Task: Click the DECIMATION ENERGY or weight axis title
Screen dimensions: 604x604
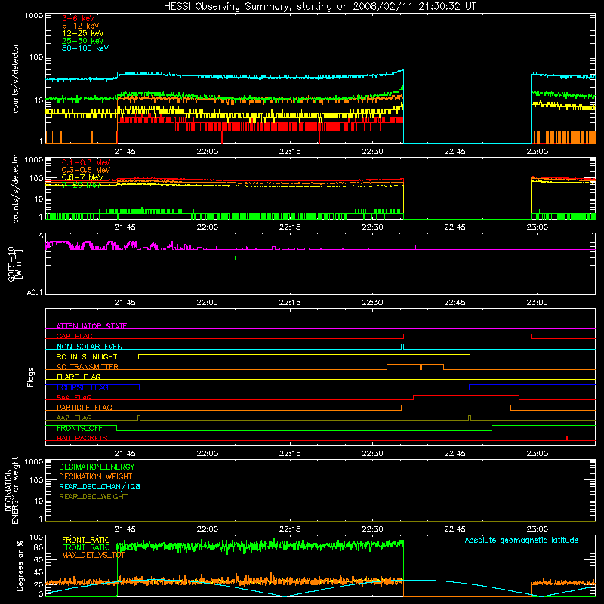Action: click(x=11, y=490)
